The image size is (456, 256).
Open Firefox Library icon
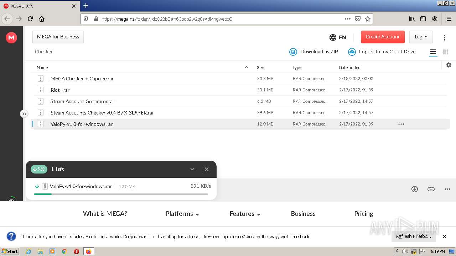coord(412,19)
